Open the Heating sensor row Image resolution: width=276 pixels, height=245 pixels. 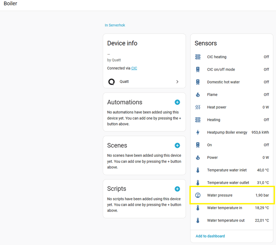pyautogui.click(x=232, y=120)
